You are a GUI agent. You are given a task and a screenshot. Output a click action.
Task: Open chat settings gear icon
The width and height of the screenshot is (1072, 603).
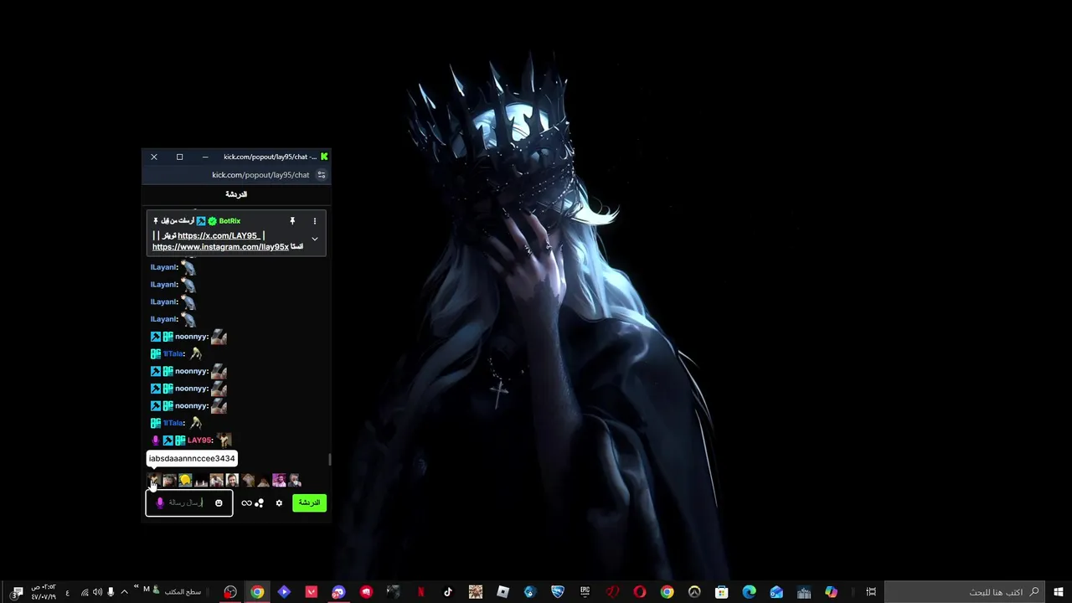pos(279,503)
